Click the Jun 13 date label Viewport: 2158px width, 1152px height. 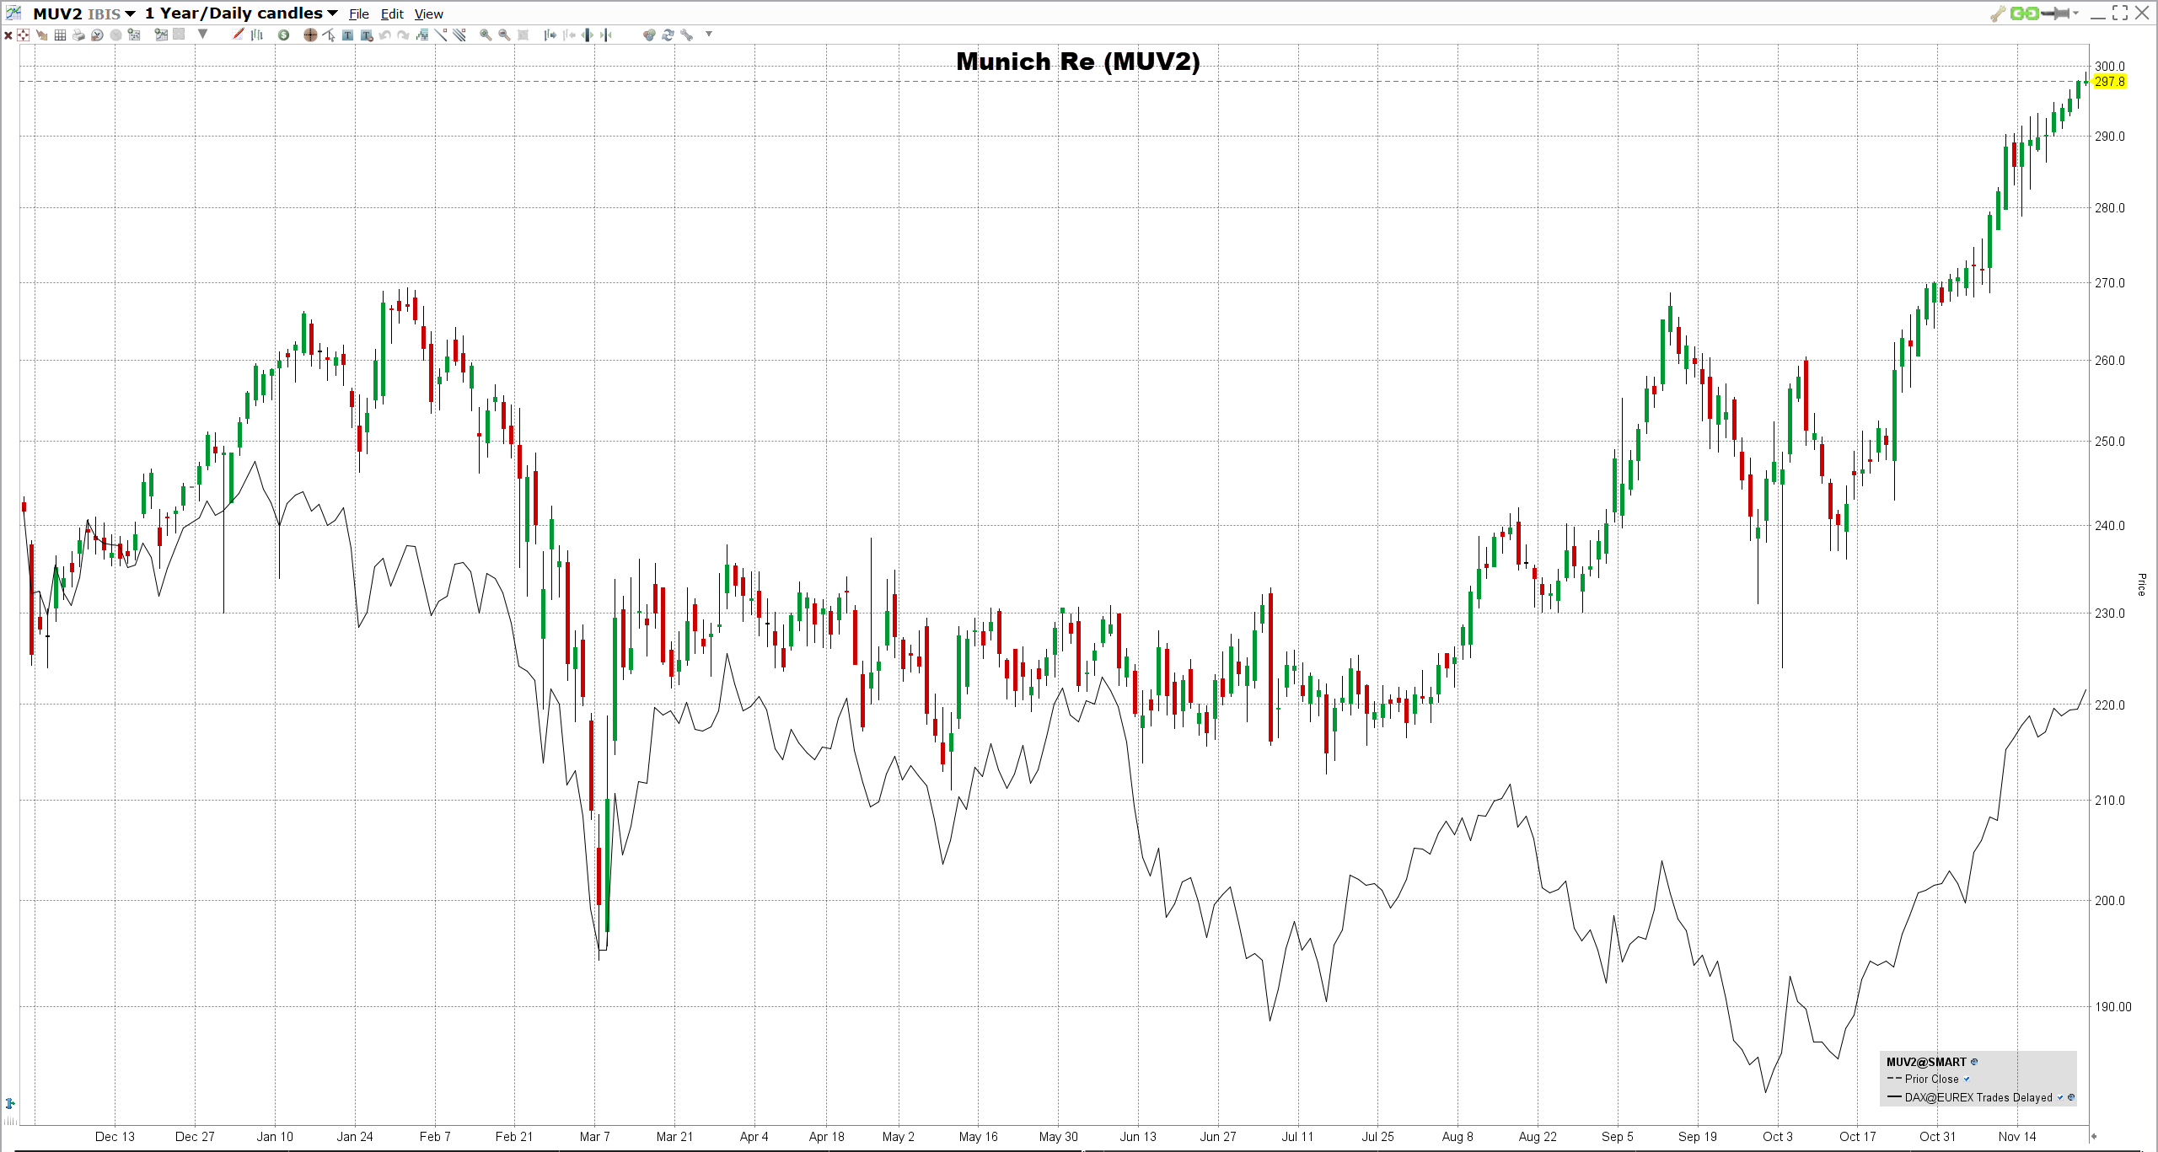coord(1138,1137)
